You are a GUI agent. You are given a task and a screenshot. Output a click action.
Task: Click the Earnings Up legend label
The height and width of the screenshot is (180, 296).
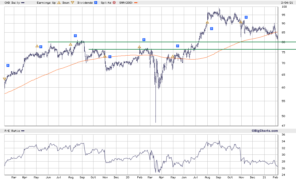pos(46,3)
